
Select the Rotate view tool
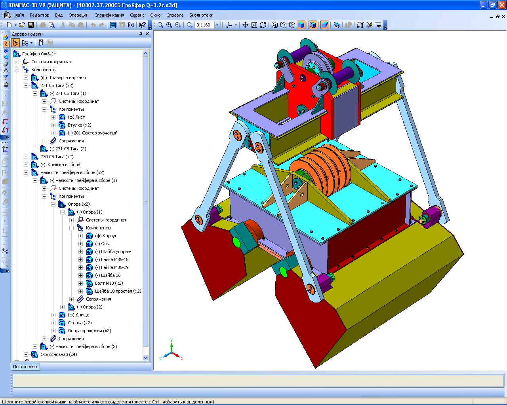pyautogui.click(x=263, y=25)
